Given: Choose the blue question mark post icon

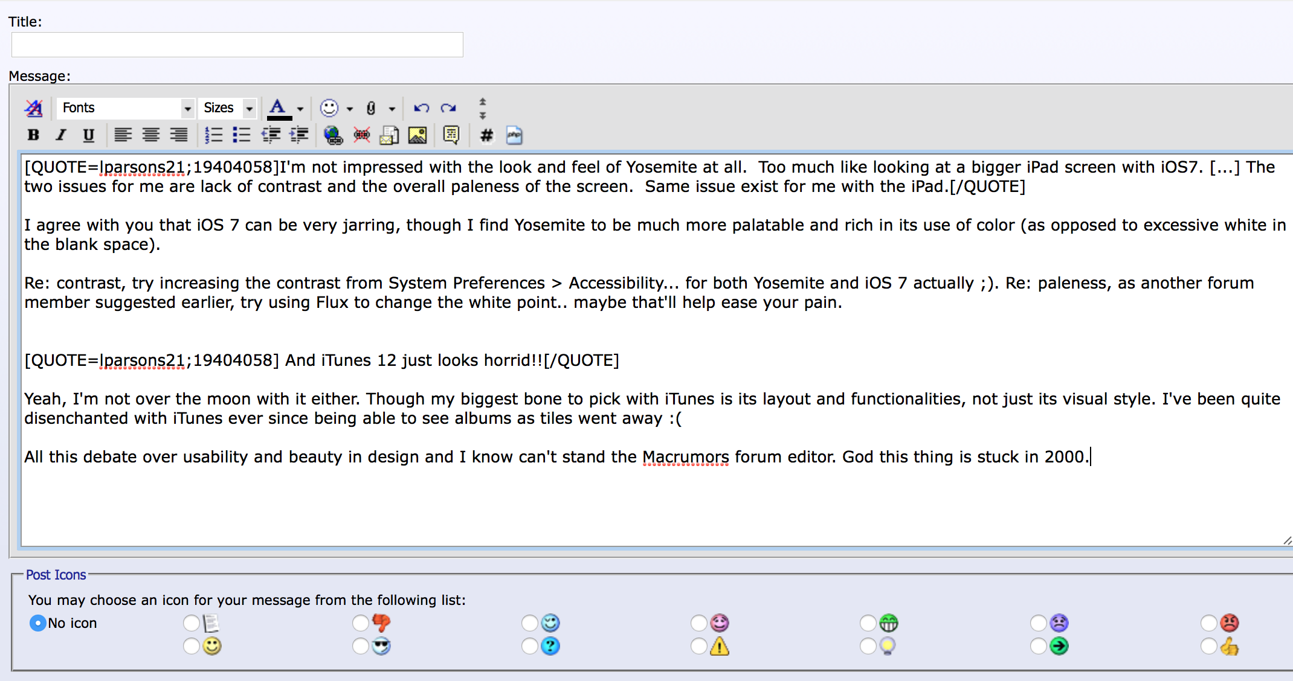Looking at the screenshot, I should 550,646.
